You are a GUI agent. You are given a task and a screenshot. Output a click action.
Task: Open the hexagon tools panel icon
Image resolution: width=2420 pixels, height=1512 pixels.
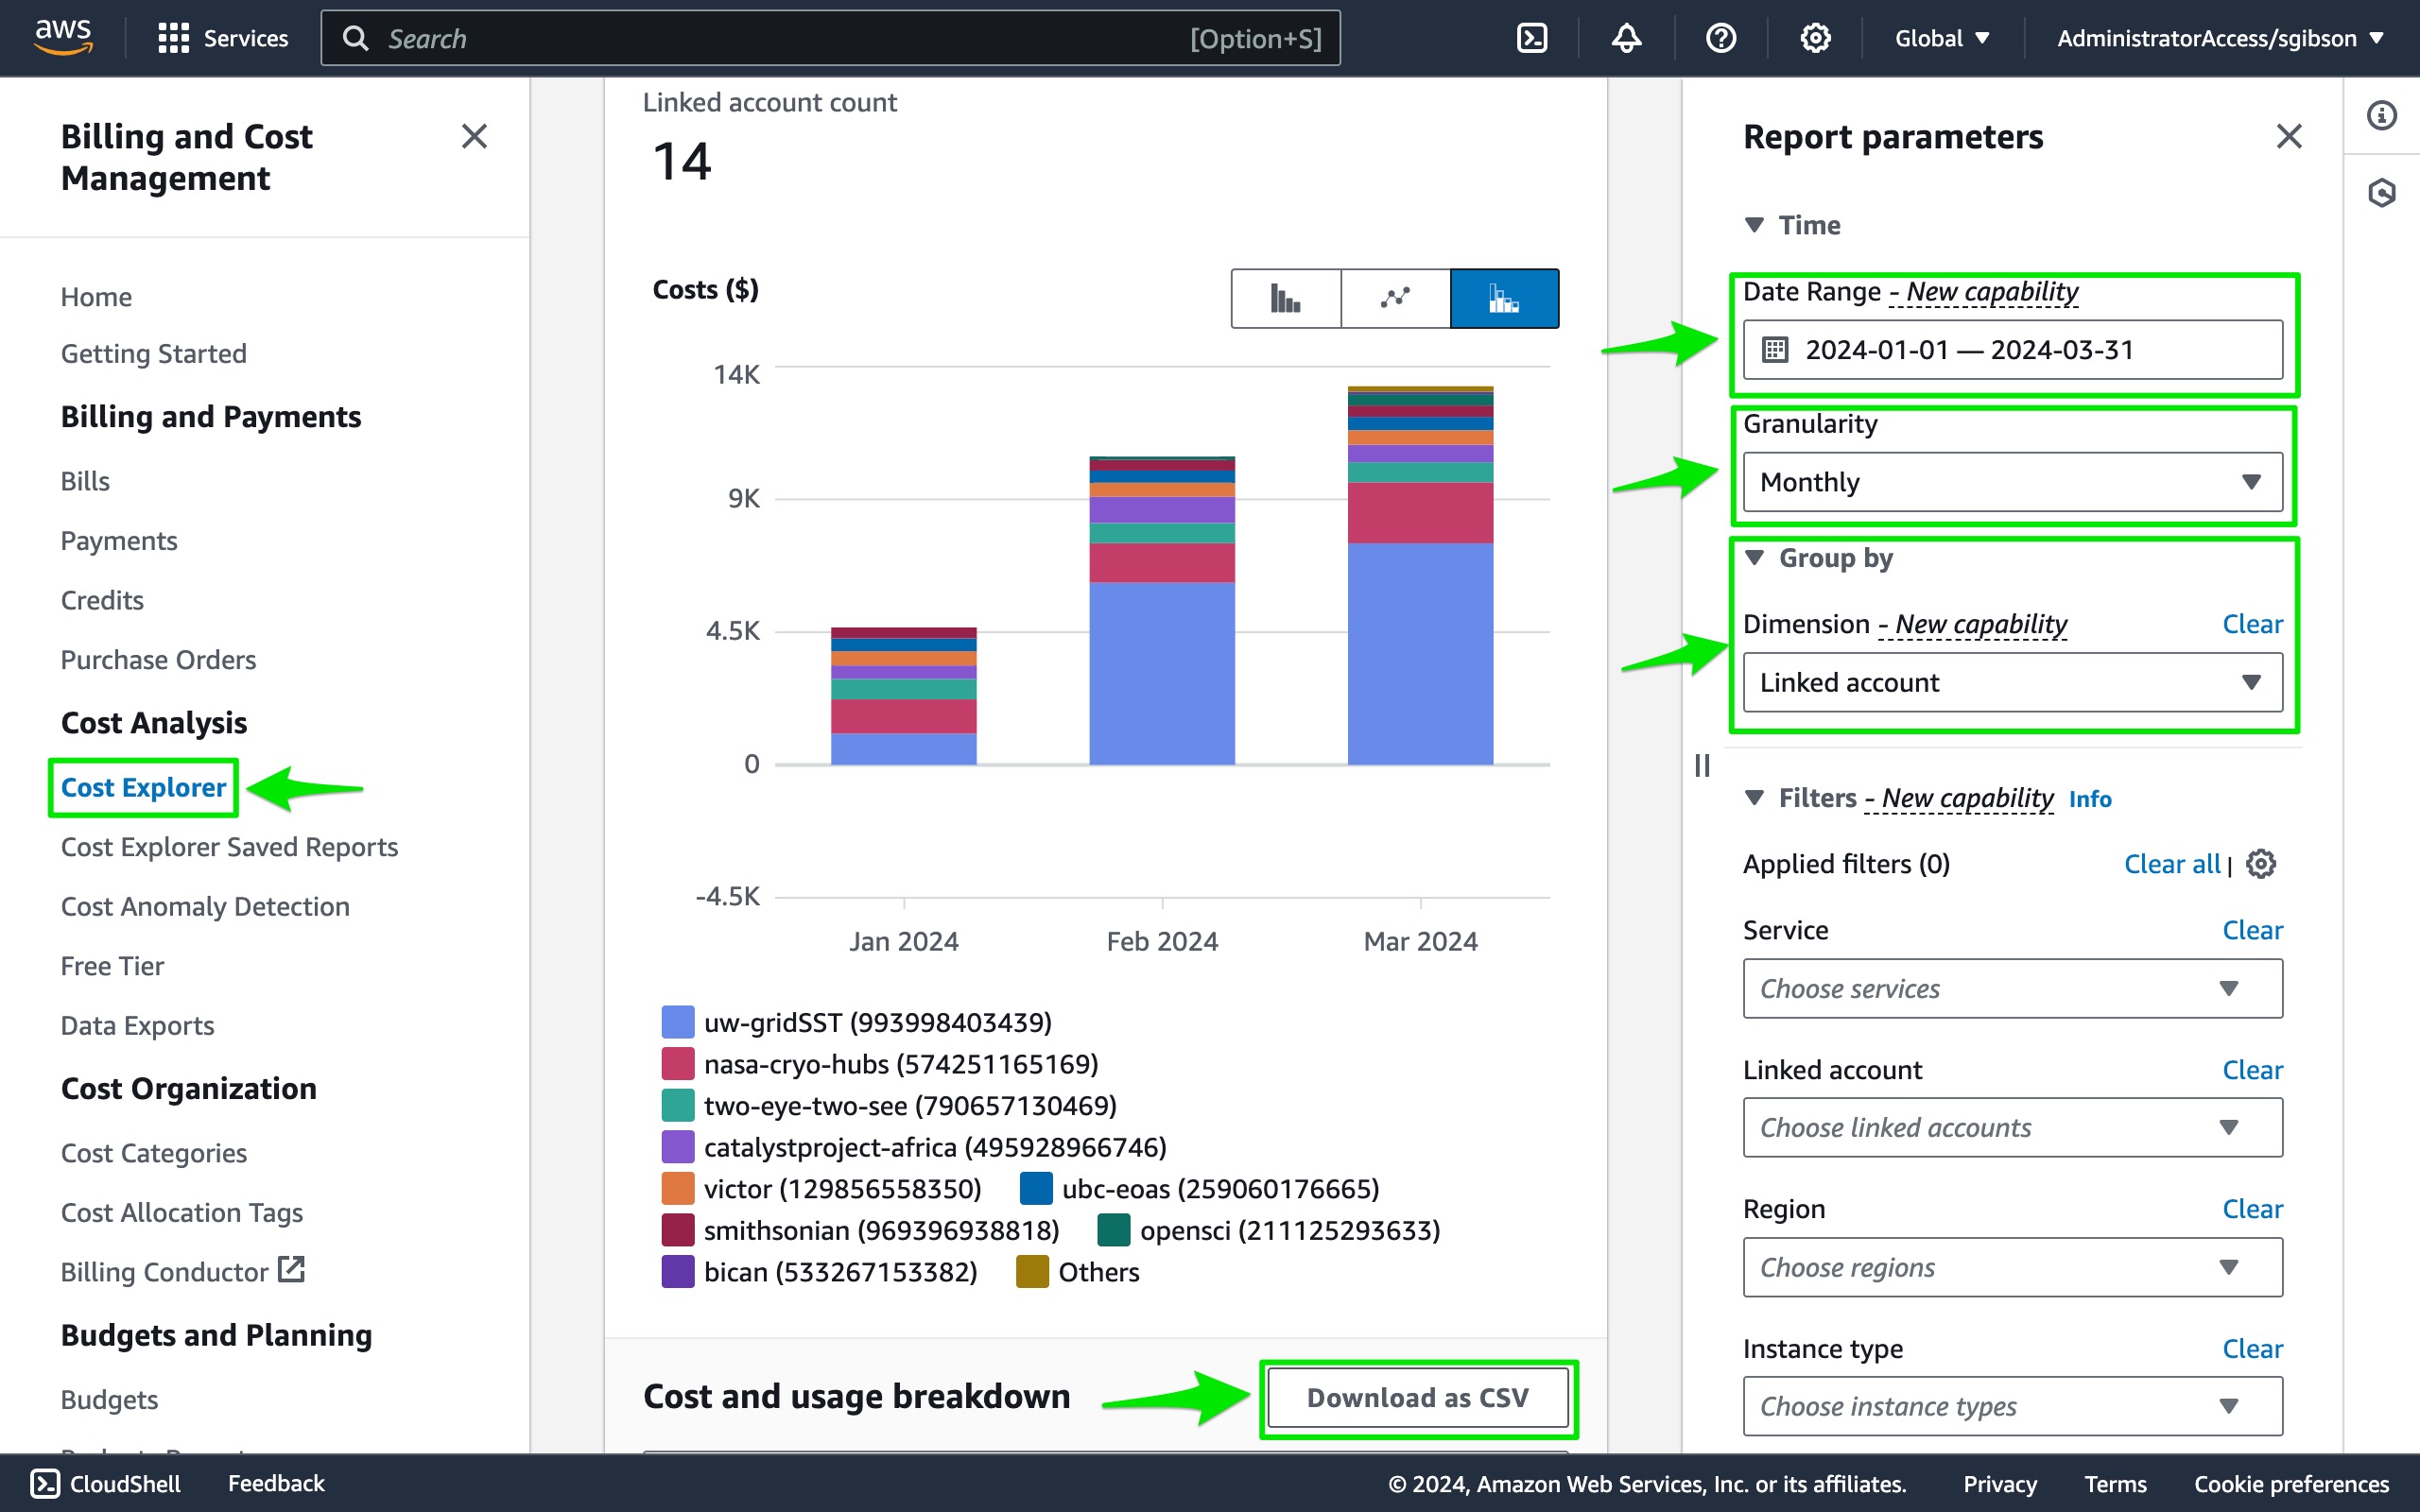[2382, 192]
